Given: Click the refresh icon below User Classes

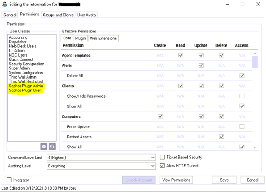Looking at the screenshot, I should point(52,147).
